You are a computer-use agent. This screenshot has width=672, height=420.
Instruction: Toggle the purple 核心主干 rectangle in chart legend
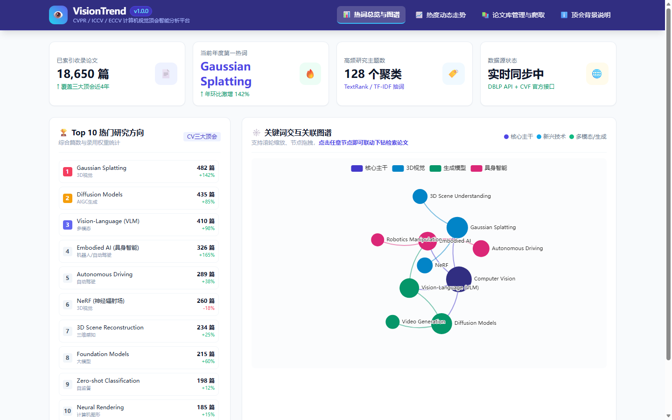click(x=357, y=168)
